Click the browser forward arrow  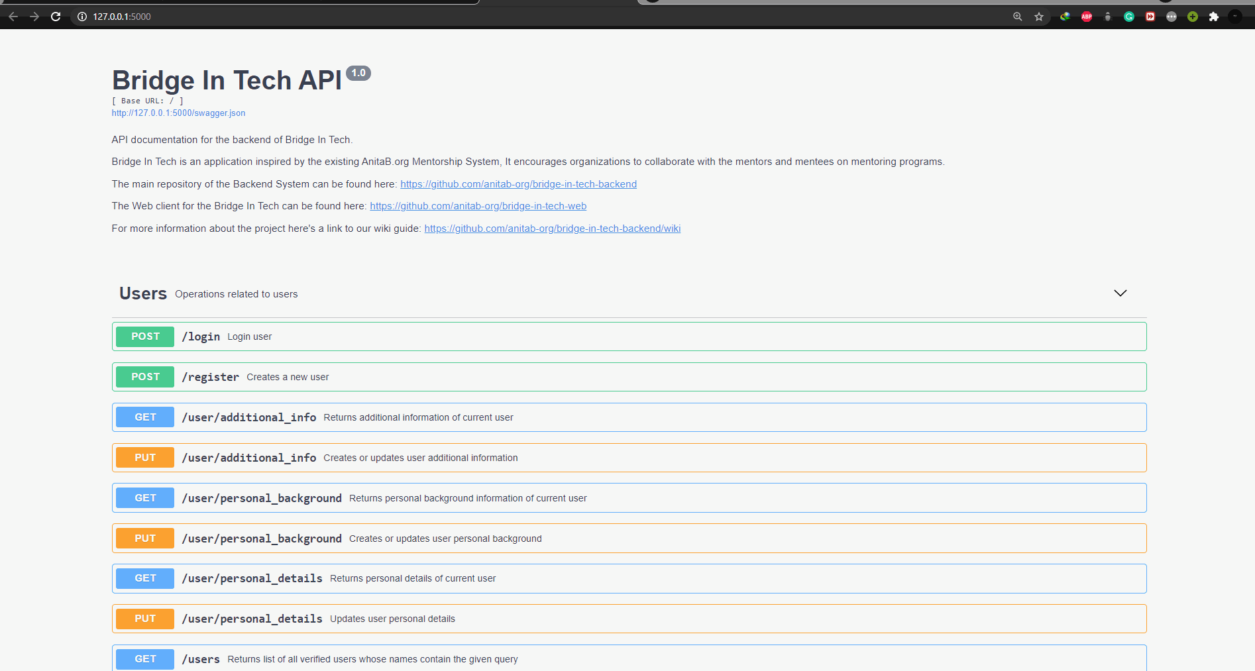pyautogui.click(x=34, y=17)
